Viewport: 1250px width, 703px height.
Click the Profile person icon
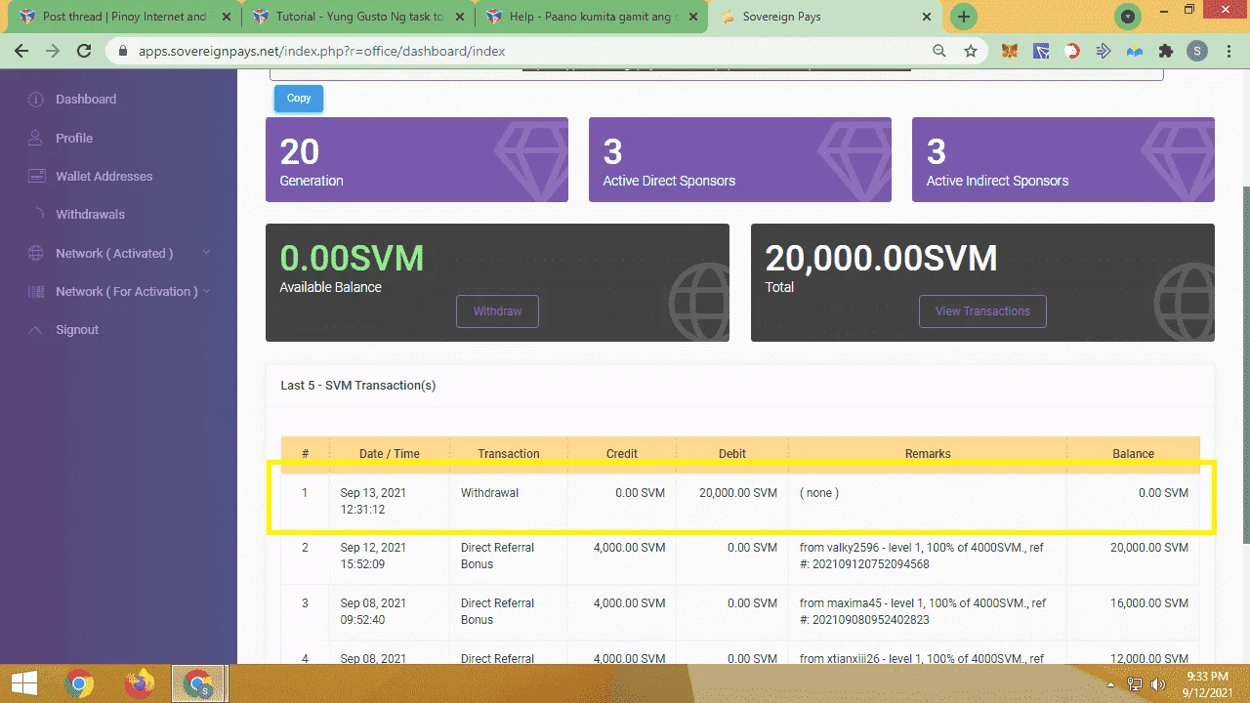[36, 139]
